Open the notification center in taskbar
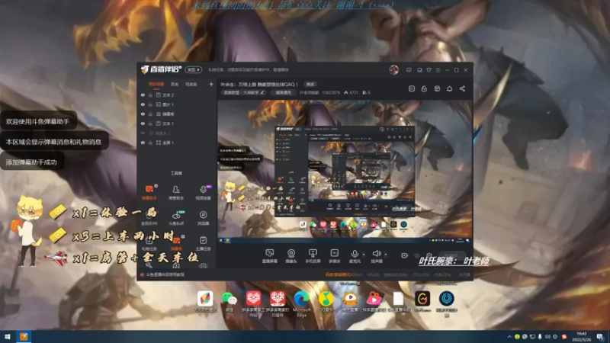Screen dimensions: 610x343 [x=600, y=337]
